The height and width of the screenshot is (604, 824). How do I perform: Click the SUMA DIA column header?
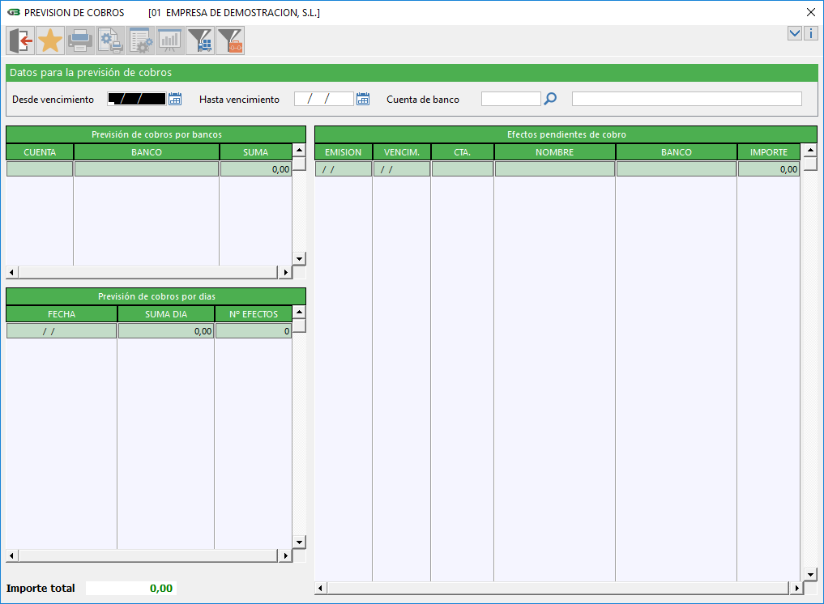tap(165, 314)
